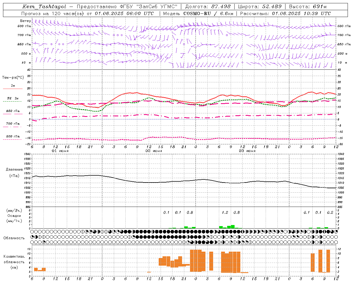Click the "(мм/3ч.)" precipitation unit label
352x281 pixels.
[14, 210]
